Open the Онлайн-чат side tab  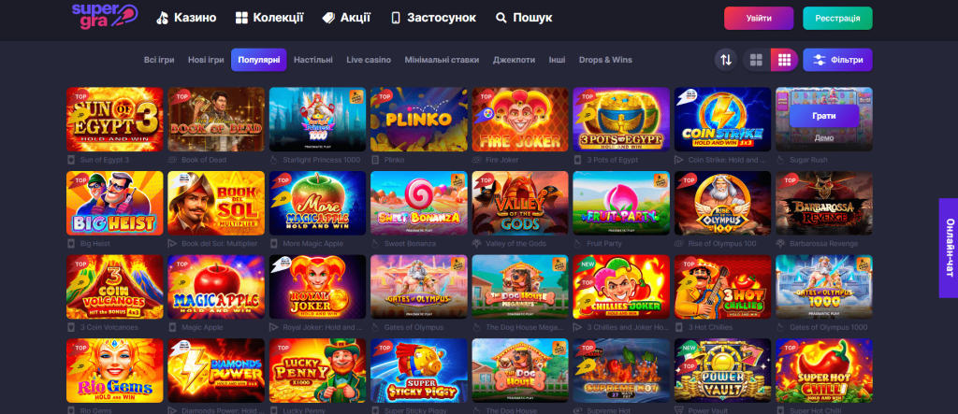(x=949, y=248)
